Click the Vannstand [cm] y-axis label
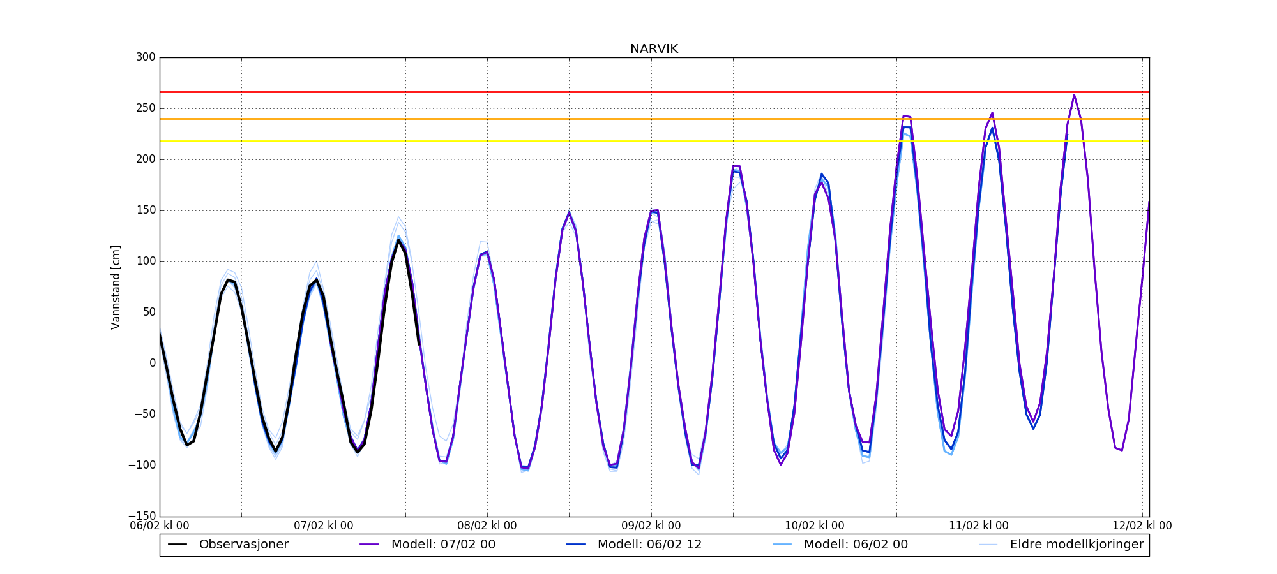Image resolution: width=1277 pixels, height=574 pixels. coord(116,287)
